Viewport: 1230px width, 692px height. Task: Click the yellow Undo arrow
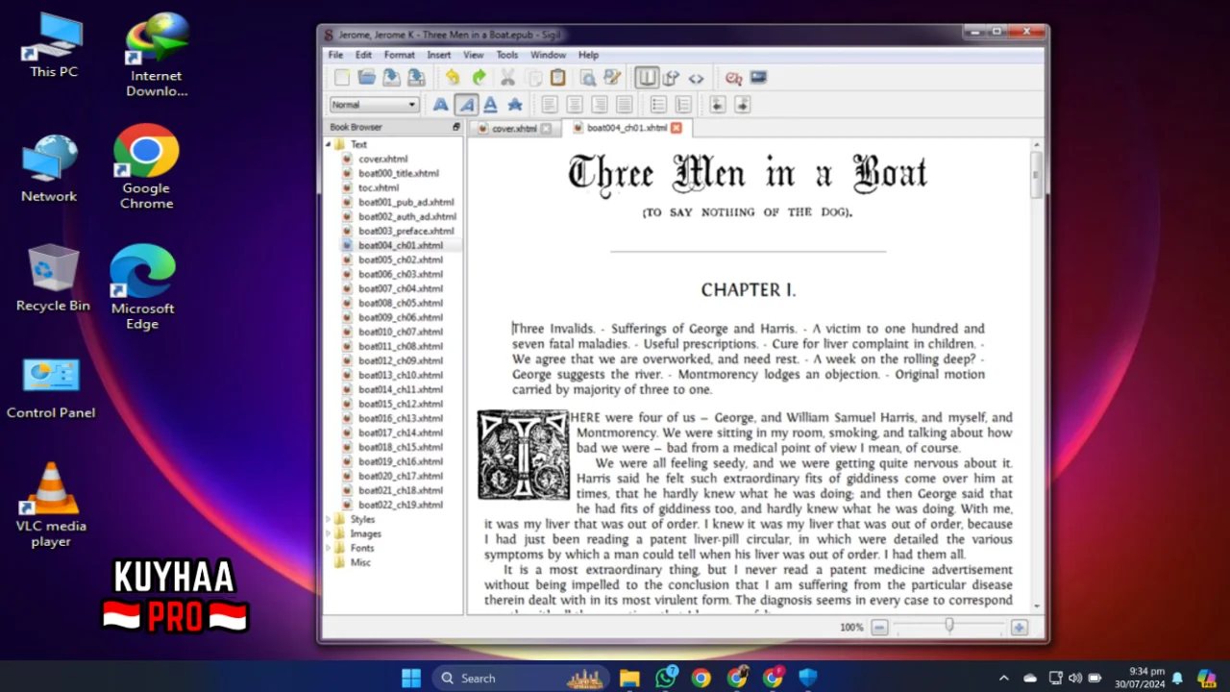point(453,78)
